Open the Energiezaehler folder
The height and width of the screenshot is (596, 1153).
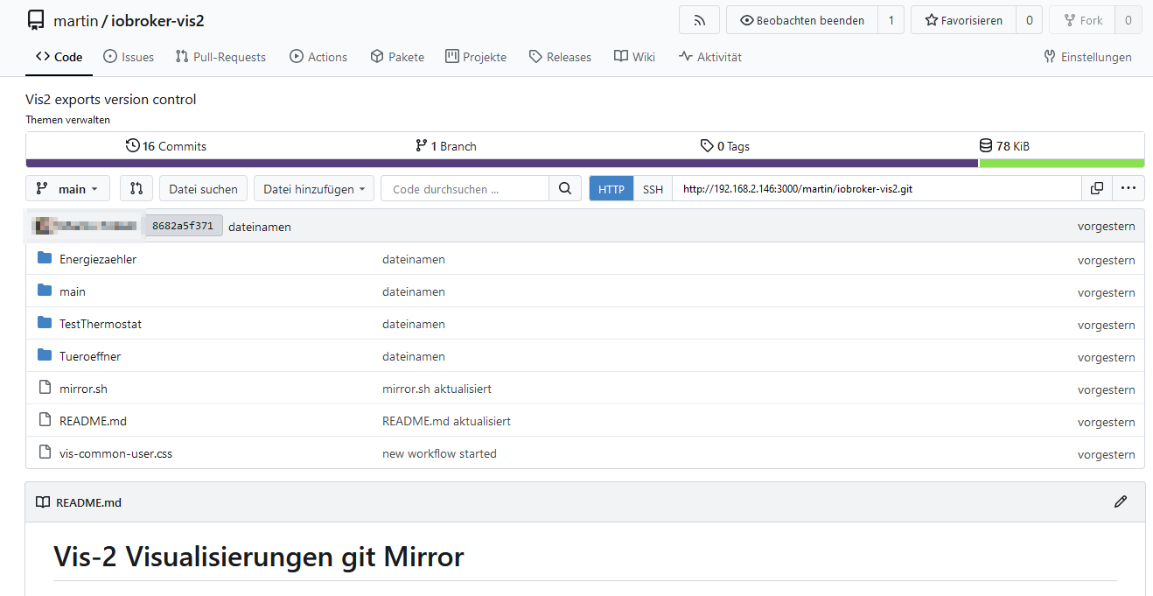pyautogui.click(x=98, y=259)
